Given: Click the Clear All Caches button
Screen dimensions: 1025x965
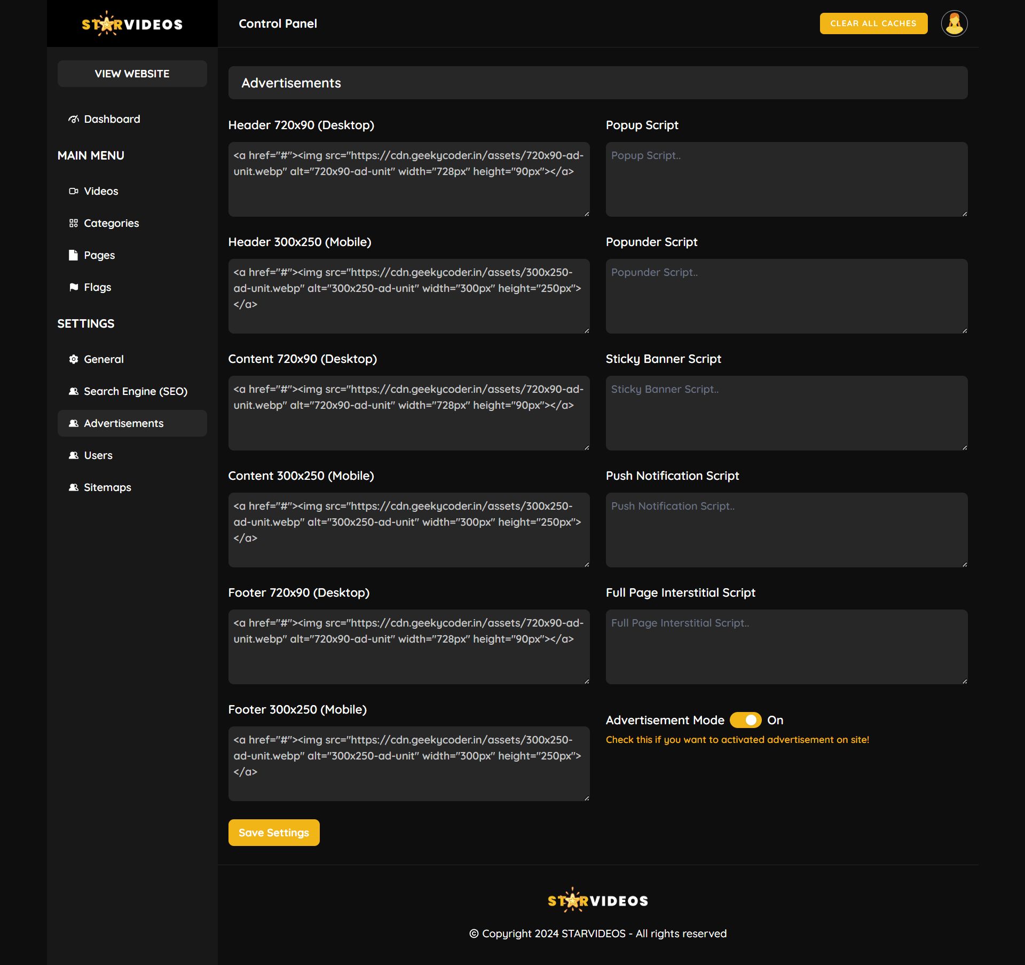Looking at the screenshot, I should 873,23.
